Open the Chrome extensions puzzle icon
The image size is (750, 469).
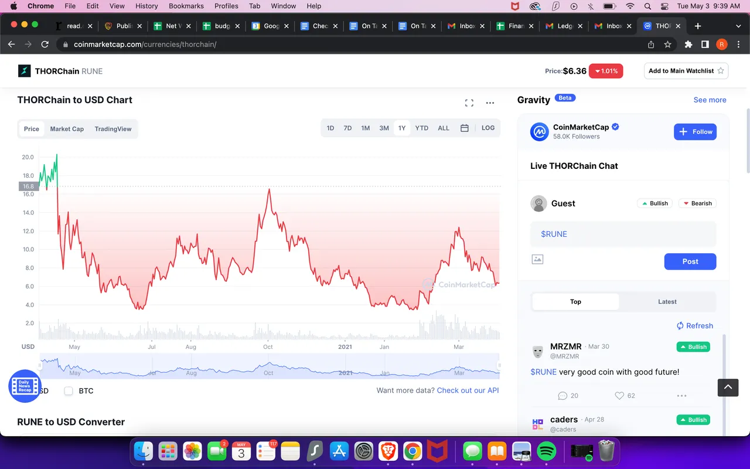click(688, 45)
